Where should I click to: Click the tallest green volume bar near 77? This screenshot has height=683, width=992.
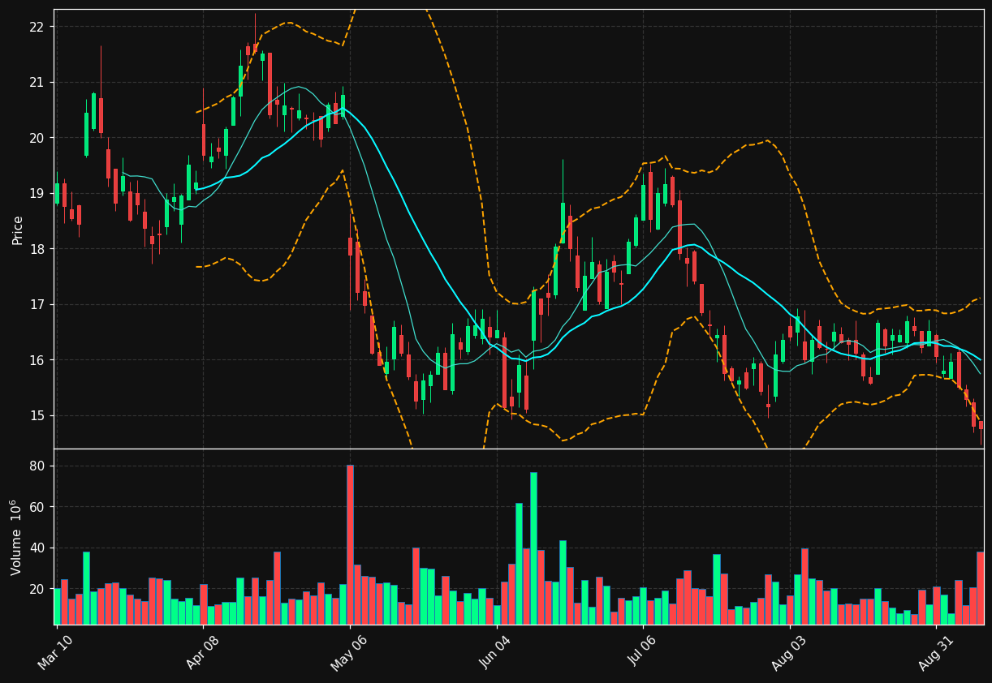click(x=533, y=548)
